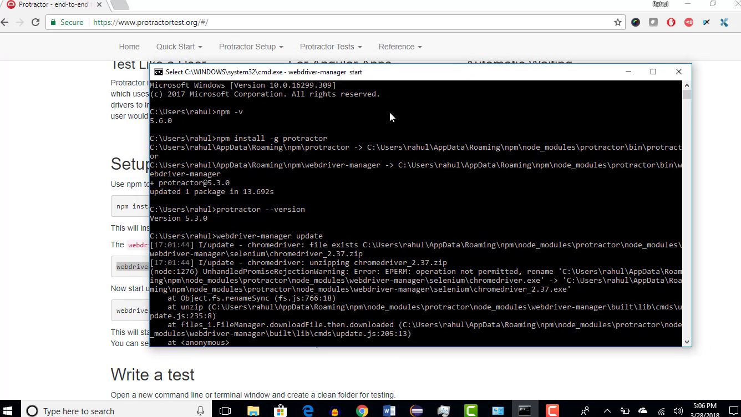
Task: Click the cmd window scrollbar down arrow
Action: pos(687,342)
